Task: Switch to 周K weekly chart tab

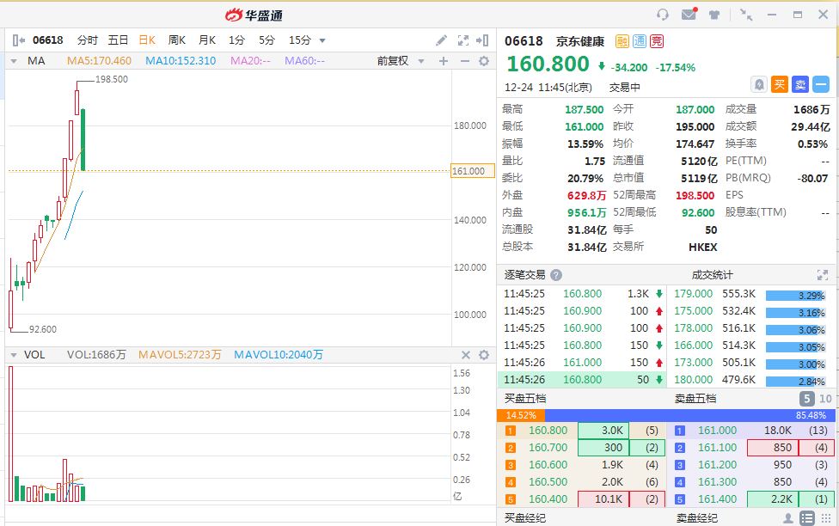Action: 177,40
